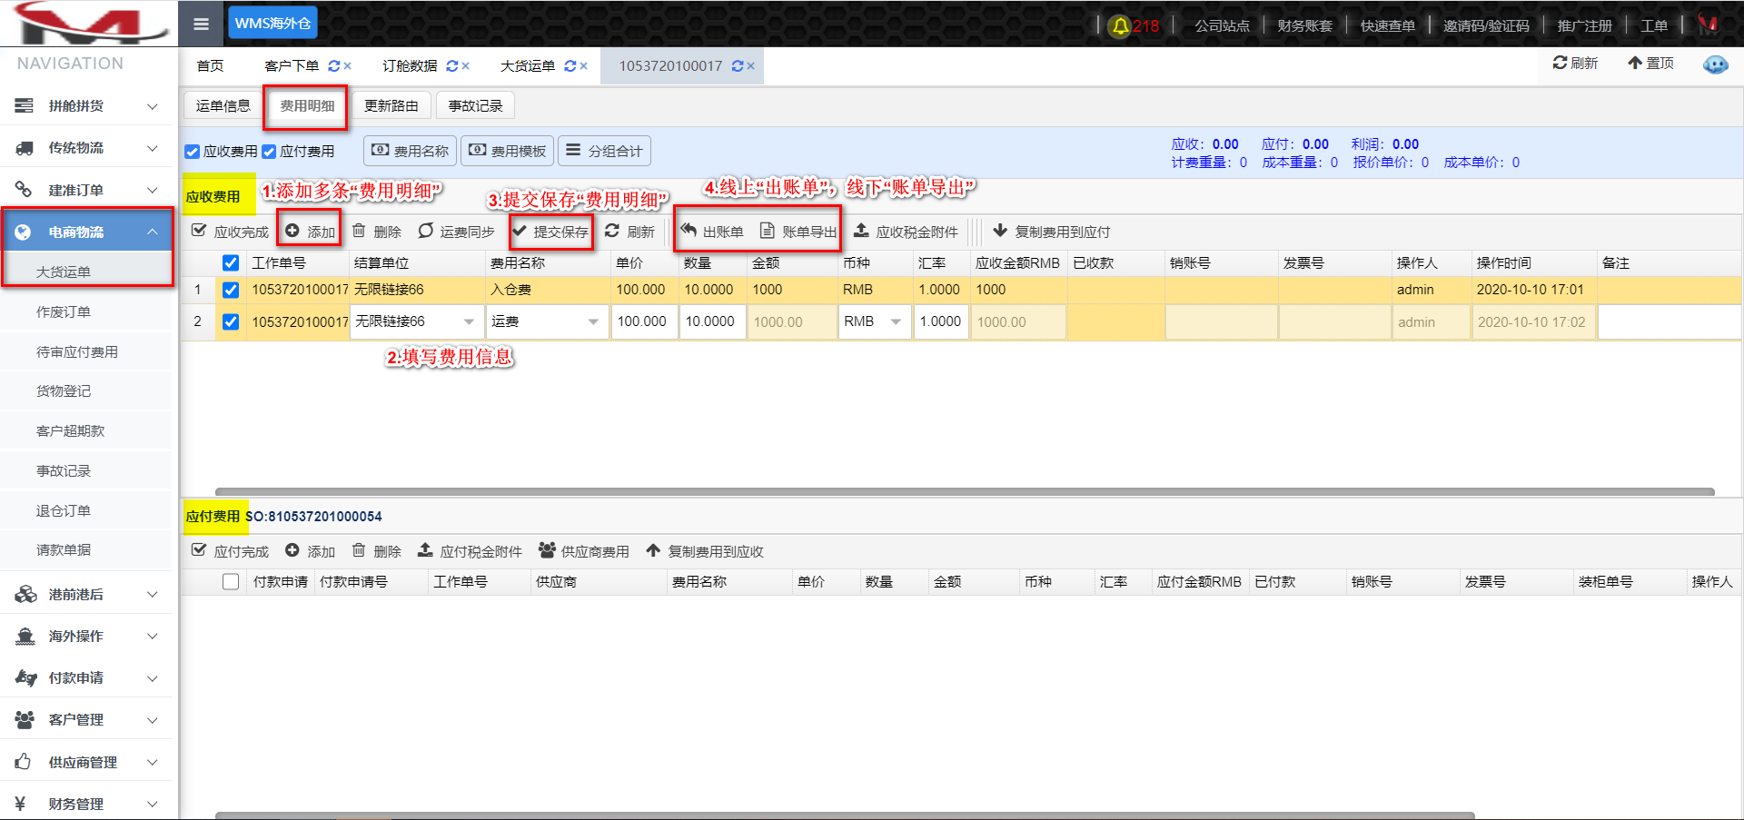Screen dimensions: 1744x820
Task: Collapse the 电商物流 sidebar menu
Action: tap(86, 232)
